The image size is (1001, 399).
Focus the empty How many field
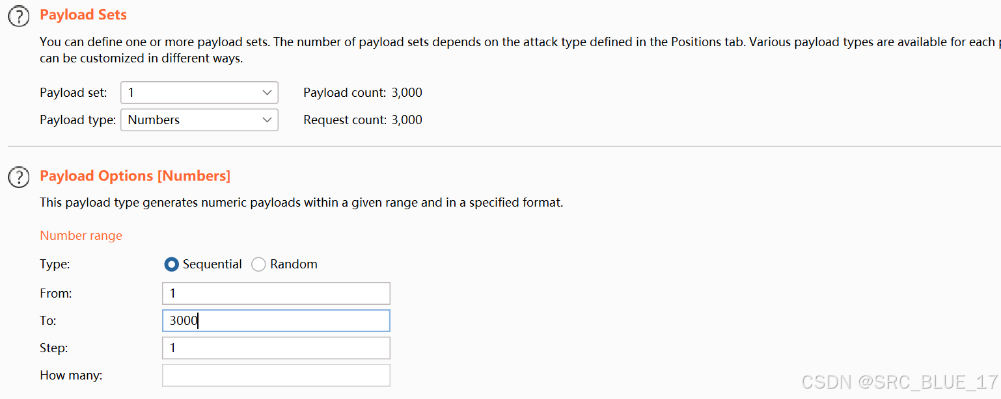(276, 375)
